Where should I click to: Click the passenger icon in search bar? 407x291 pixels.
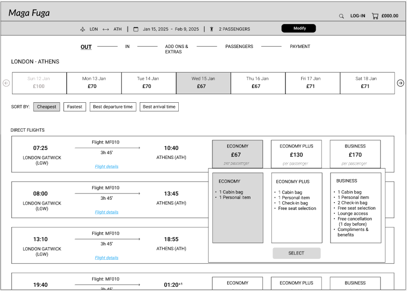211,29
